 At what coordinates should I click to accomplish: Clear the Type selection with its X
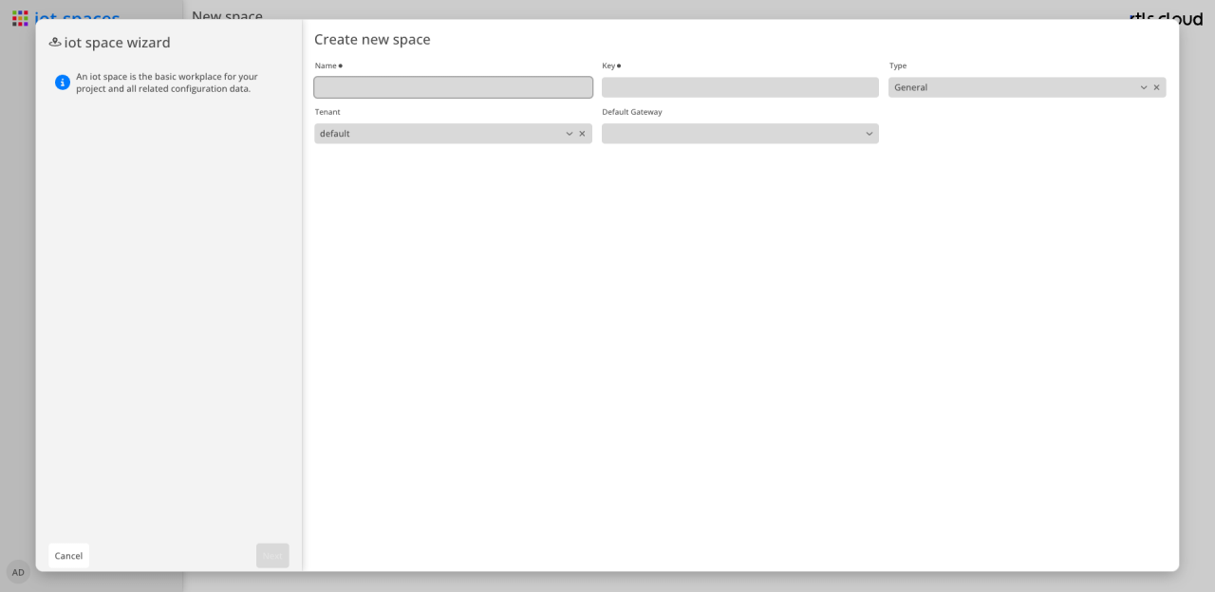point(1156,87)
